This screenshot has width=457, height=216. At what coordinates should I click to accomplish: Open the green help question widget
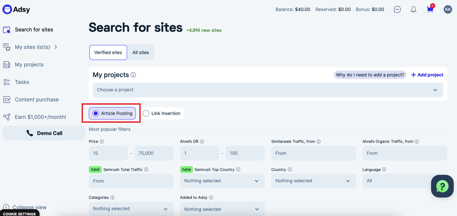click(442, 186)
